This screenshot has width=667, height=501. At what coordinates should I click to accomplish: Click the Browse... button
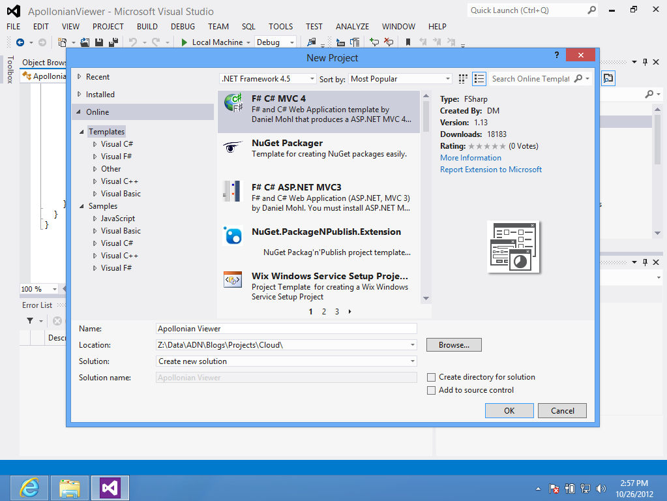tap(454, 345)
